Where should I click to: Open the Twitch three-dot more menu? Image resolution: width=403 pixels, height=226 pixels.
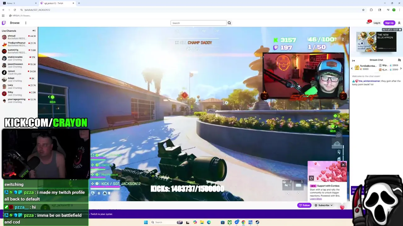point(26,23)
